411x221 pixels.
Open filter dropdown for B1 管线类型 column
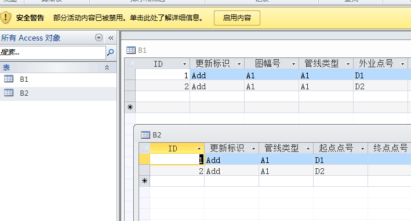348,64
